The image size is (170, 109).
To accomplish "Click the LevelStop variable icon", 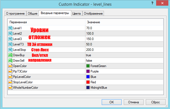I will tap(10, 50).
